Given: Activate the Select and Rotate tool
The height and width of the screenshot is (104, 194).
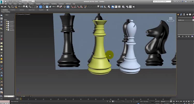Looking at the screenshot, I should pos(43,7).
